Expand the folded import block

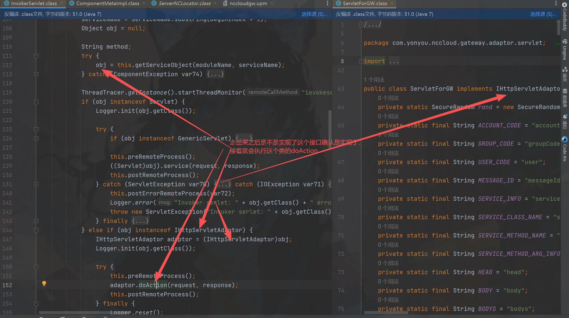(x=361, y=61)
